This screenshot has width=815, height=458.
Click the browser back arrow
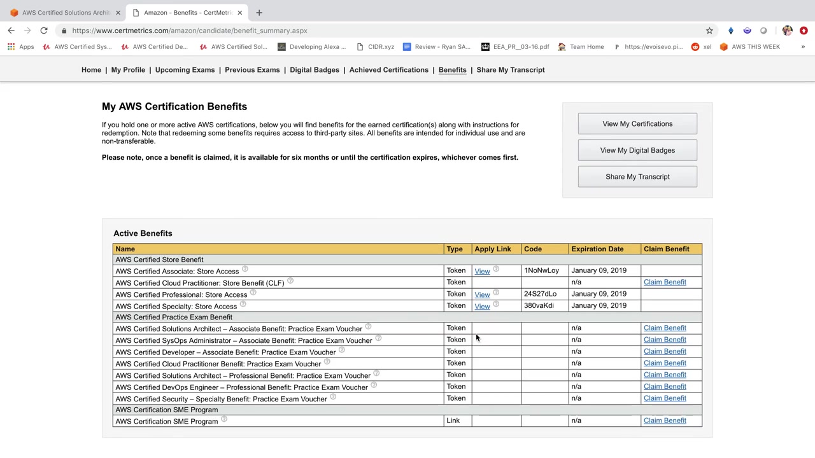(x=11, y=31)
